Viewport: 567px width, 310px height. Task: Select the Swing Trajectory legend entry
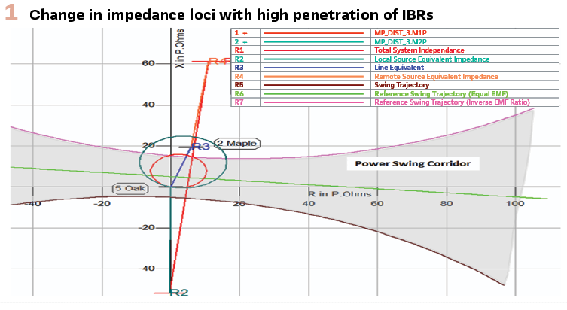click(401, 85)
